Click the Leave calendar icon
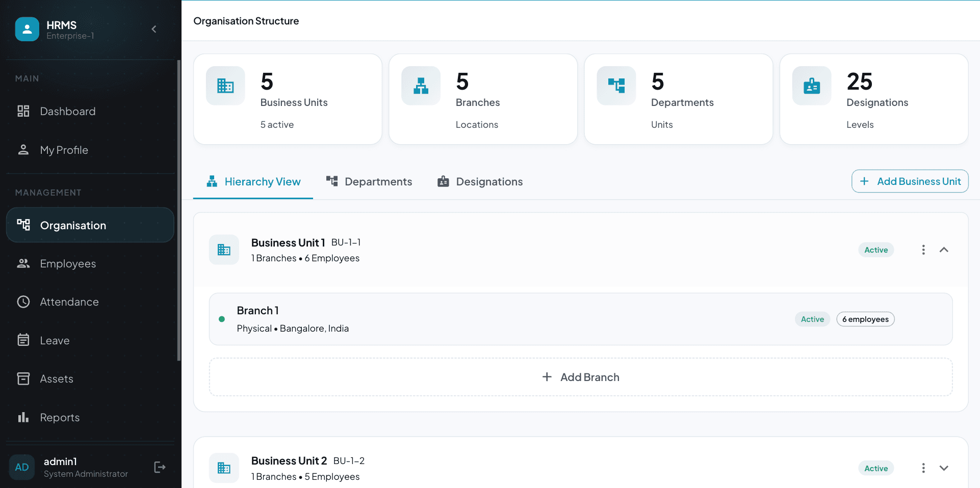The height and width of the screenshot is (488, 980). coord(23,340)
